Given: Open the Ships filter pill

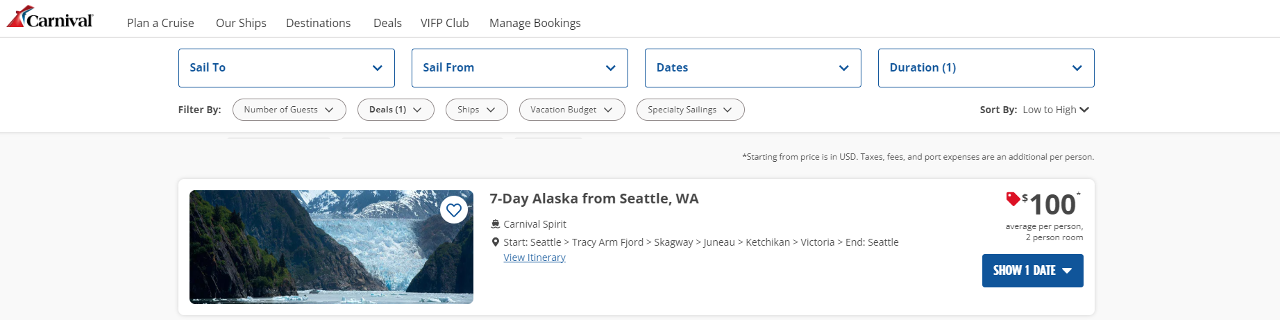Looking at the screenshot, I should point(477,110).
